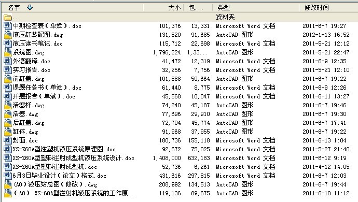Click date 2011-6-13 1:04
The height and width of the screenshot is (202, 358).
coord(324,140)
